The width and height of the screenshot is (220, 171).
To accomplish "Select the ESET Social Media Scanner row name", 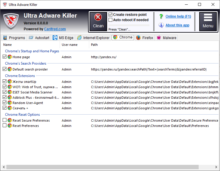I will tap(32, 92).
